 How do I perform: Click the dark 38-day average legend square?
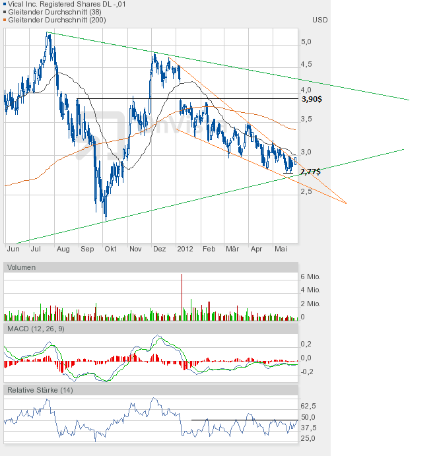pos(6,13)
